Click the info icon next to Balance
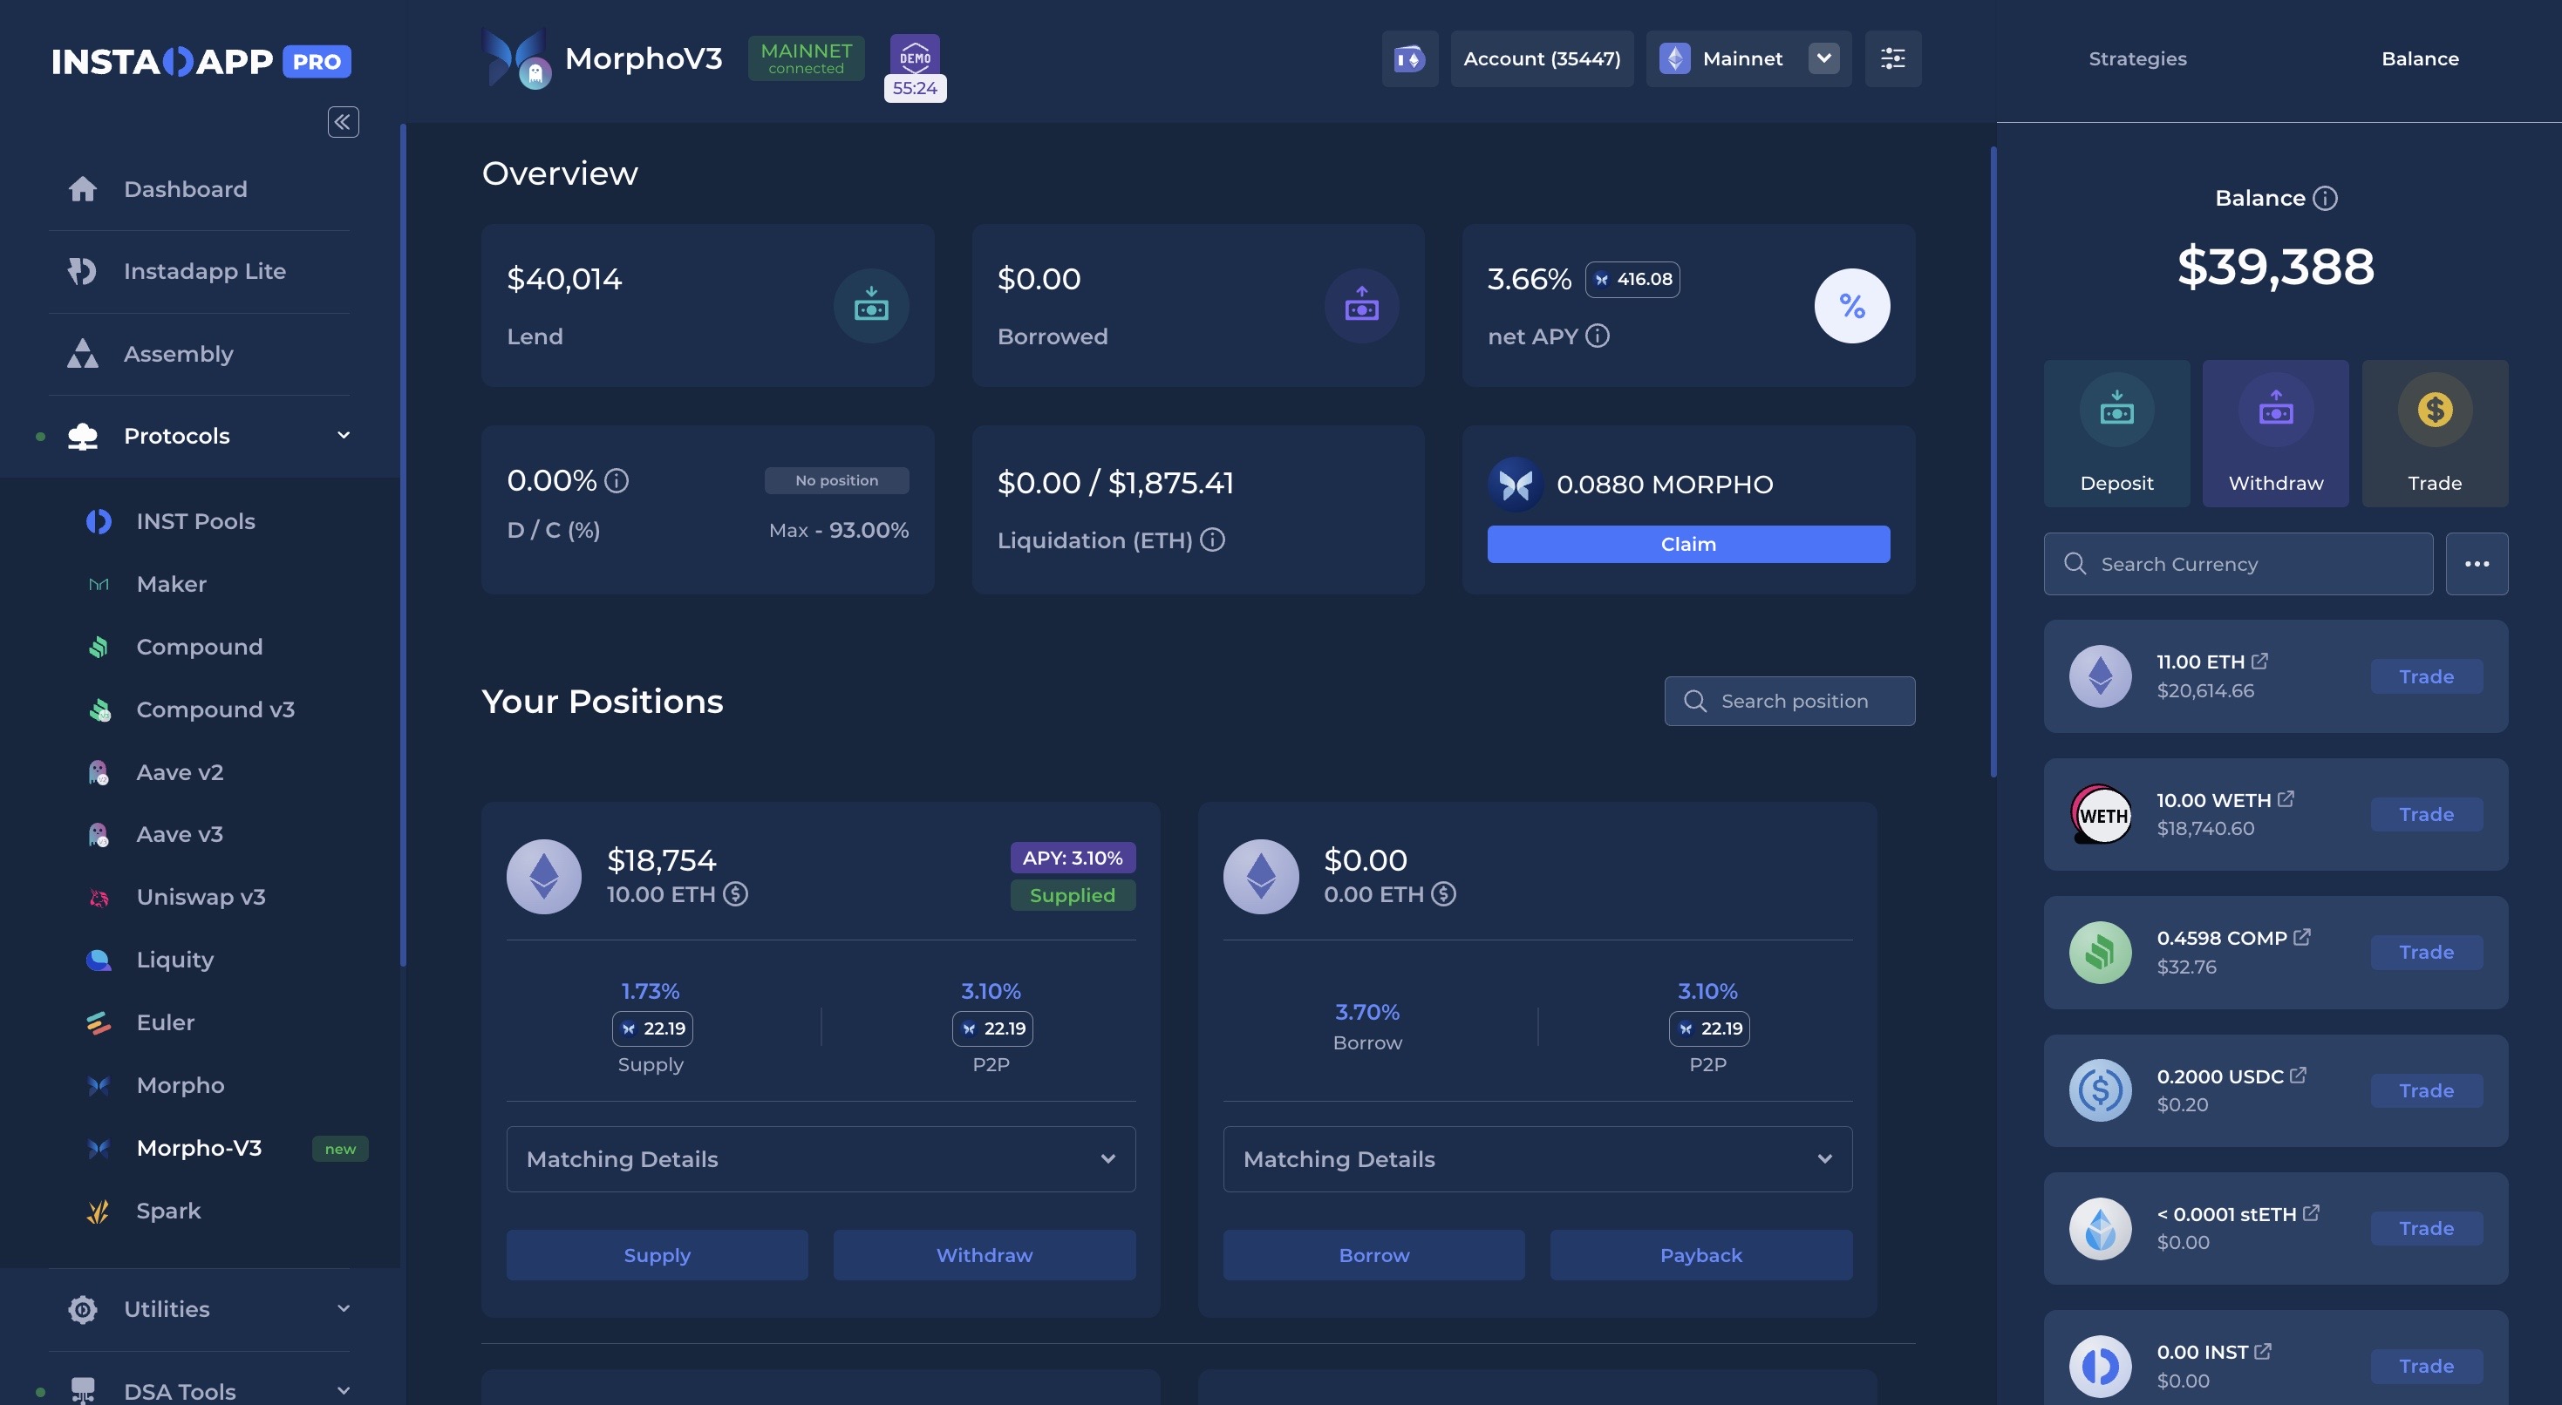This screenshot has height=1405, width=2562. 2324,198
